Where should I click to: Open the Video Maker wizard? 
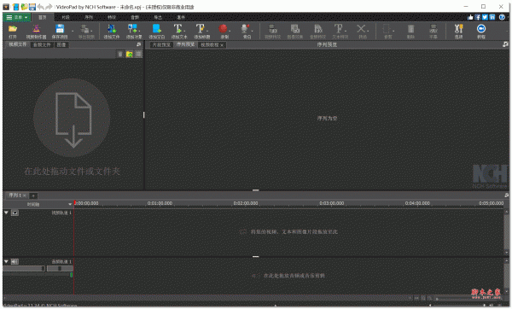tap(36, 29)
